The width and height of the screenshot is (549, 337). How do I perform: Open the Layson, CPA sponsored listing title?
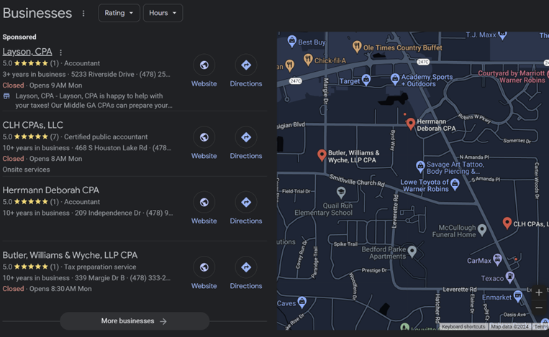[x=27, y=52]
